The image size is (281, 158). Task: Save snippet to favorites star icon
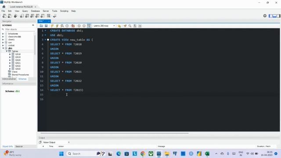pos(119,26)
